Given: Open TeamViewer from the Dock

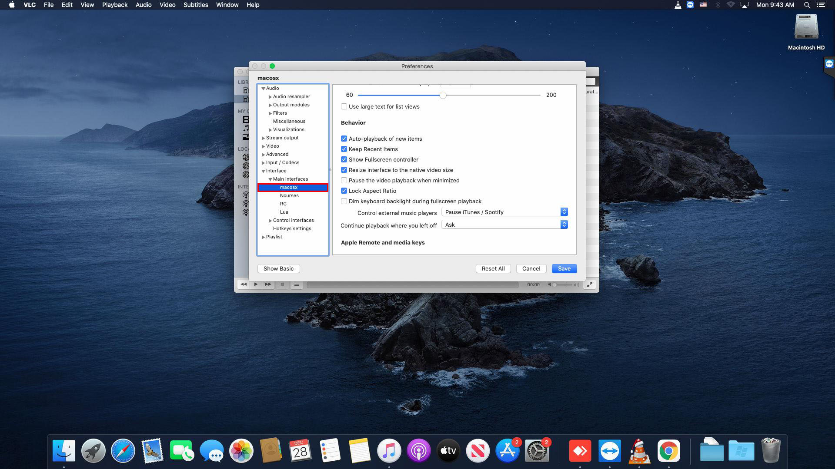Looking at the screenshot, I should point(610,451).
